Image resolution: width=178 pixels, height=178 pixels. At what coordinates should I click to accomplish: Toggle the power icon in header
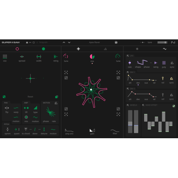tap(34, 43)
